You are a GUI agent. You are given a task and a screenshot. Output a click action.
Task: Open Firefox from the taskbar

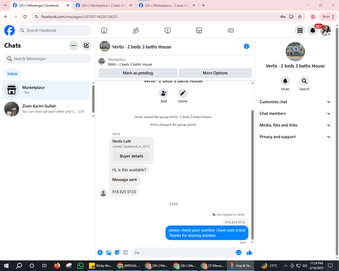(x=57, y=266)
